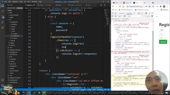The image size is (170, 95).
Task: Expand the middleware folder under server
Action: [13, 66]
